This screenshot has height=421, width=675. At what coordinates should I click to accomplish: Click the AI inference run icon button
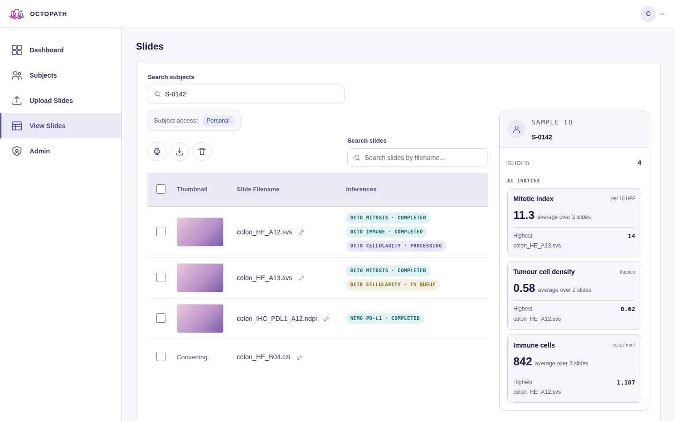157,152
